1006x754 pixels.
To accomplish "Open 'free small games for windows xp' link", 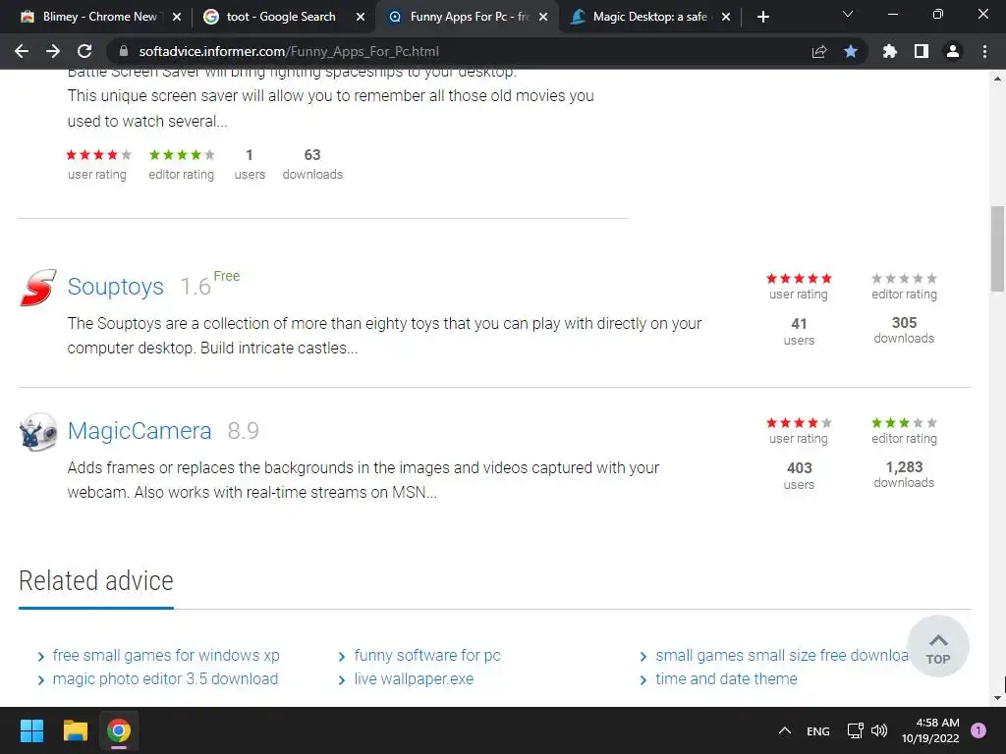I will pos(166,655).
